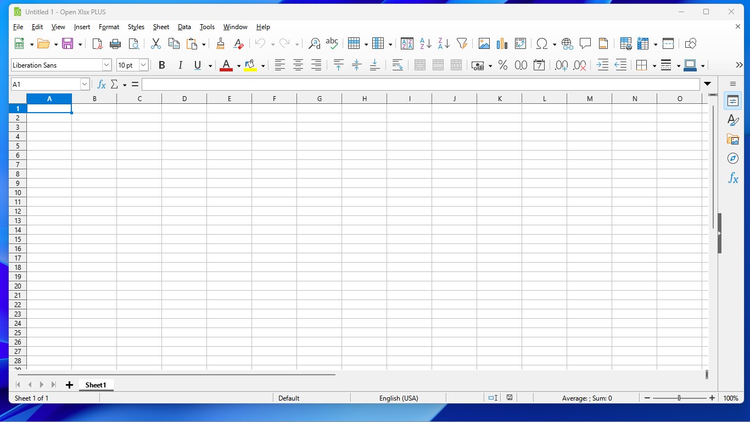Viewport: 750px width, 422px height.
Task: Open the Functions sidebar panel
Action: pos(733,177)
